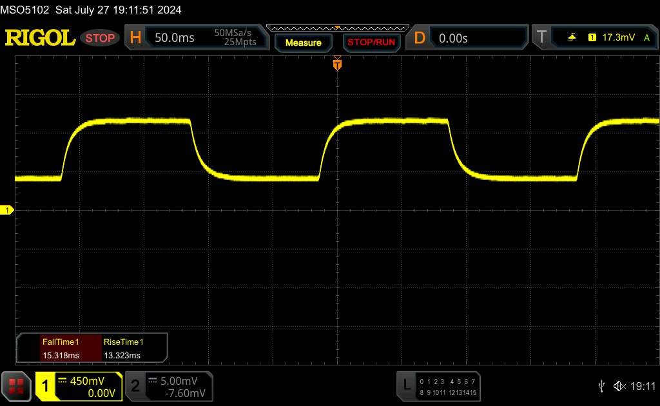
Task: Click the 19:11 clock
Action: coord(643,386)
